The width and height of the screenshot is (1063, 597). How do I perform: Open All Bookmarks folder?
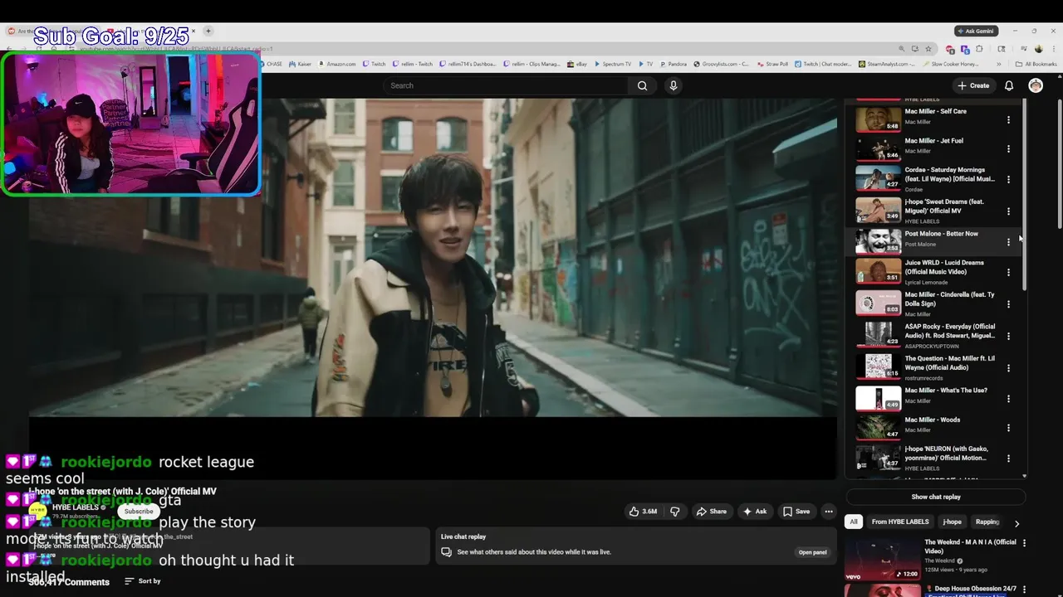1036,64
